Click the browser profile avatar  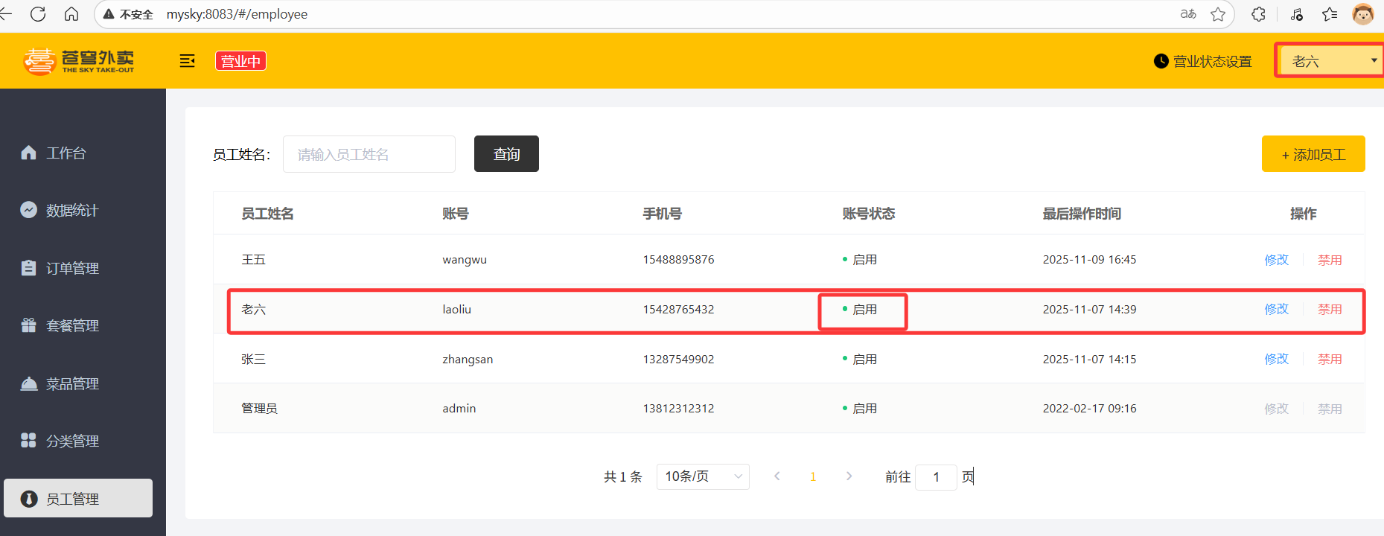(x=1362, y=14)
